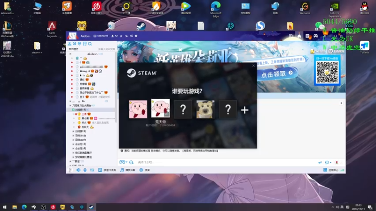Viewport: 376px width, 211px height.
Task: Show hidden system tray icons
Action: tap(333, 207)
